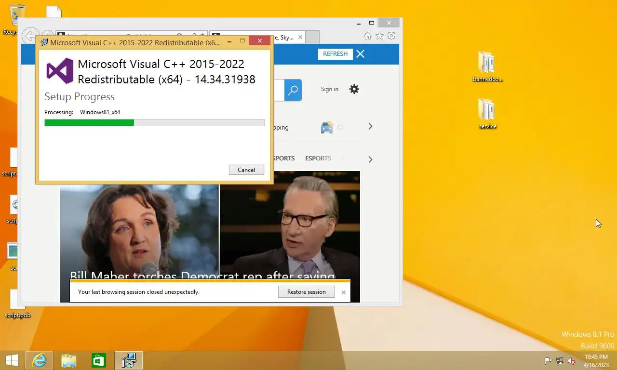Select the bannedco... desktop folder

[487, 66]
